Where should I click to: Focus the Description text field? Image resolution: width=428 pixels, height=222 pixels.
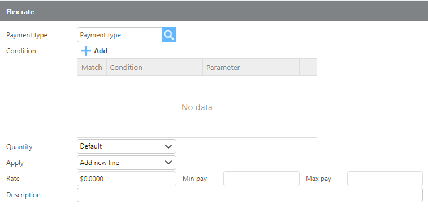[250, 195]
